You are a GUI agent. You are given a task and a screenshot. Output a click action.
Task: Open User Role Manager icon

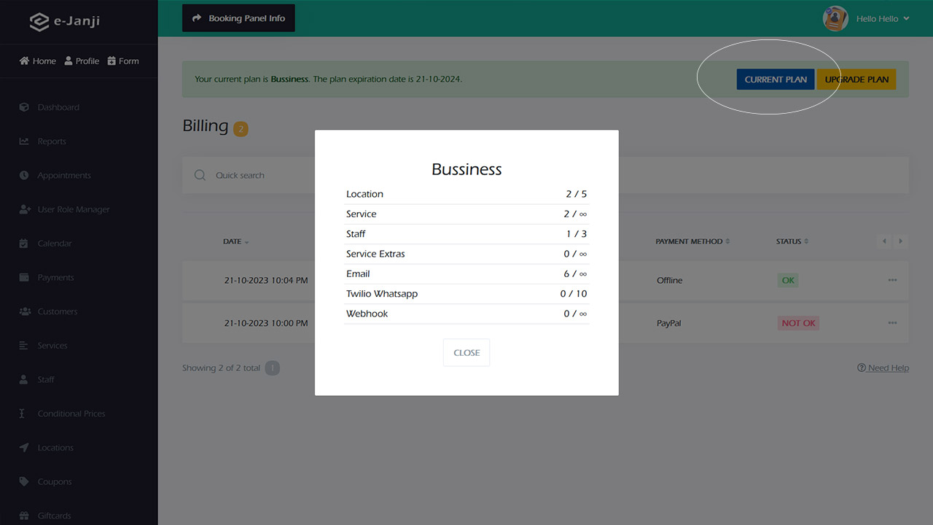tap(24, 209)
